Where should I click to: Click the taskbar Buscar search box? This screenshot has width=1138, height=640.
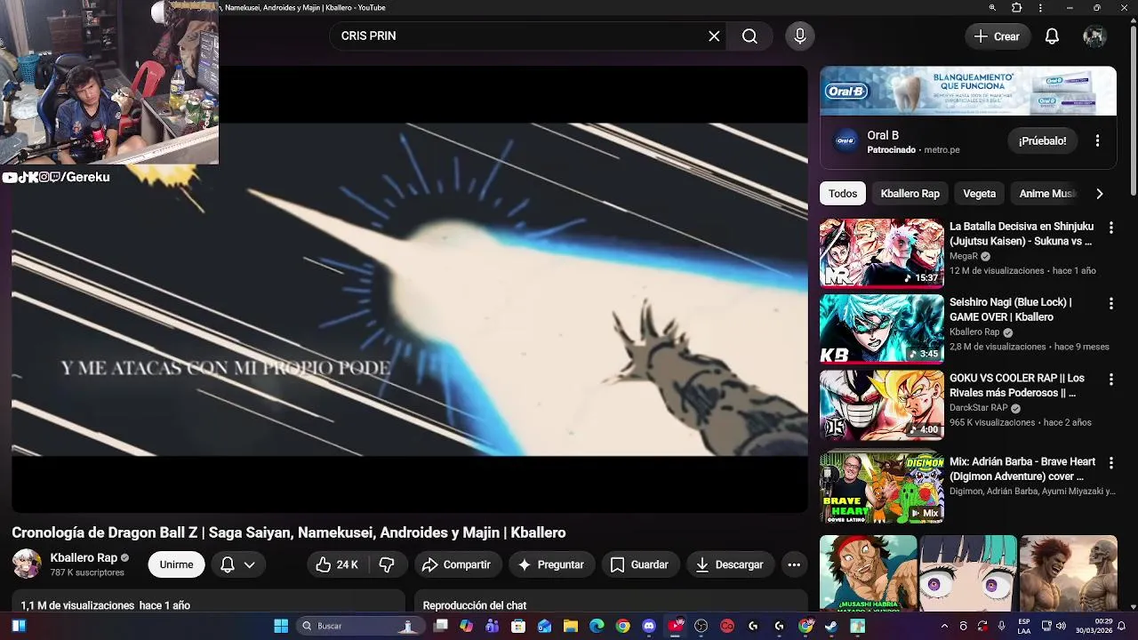(360, 626)
